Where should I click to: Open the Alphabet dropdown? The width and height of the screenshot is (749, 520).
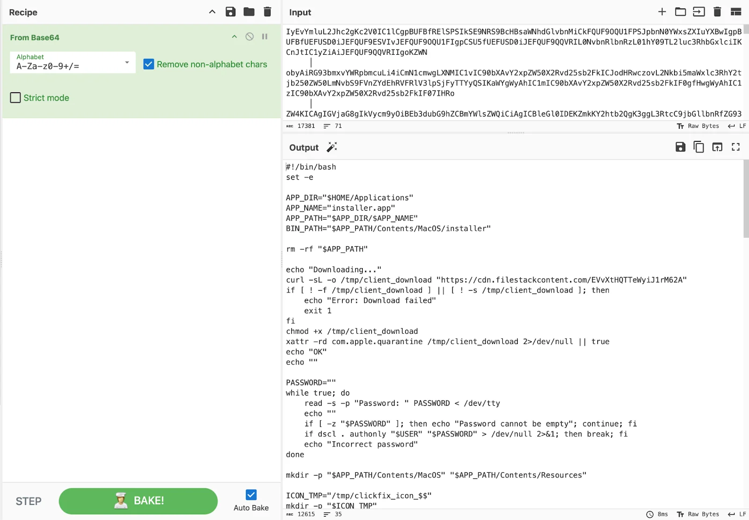point(126,62)
